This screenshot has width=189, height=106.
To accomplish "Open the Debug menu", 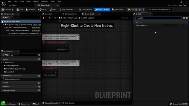I will [36, 1].
